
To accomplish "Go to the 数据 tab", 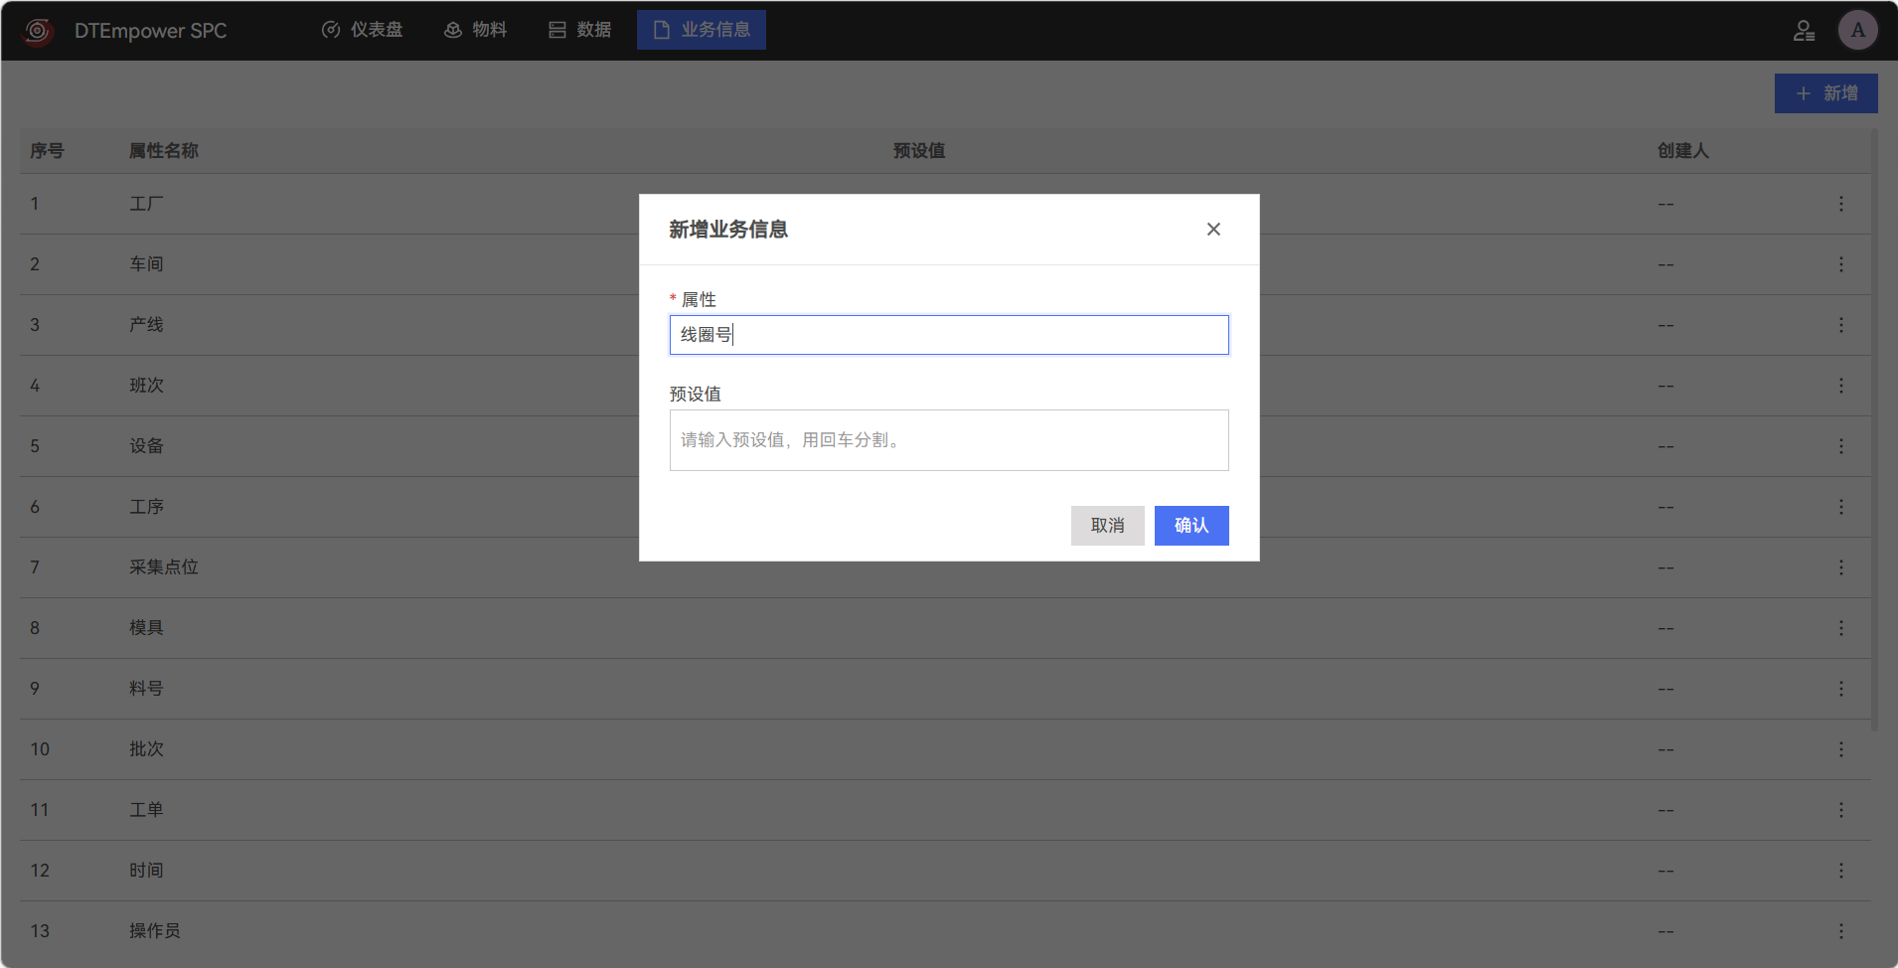I will [579, 30].
